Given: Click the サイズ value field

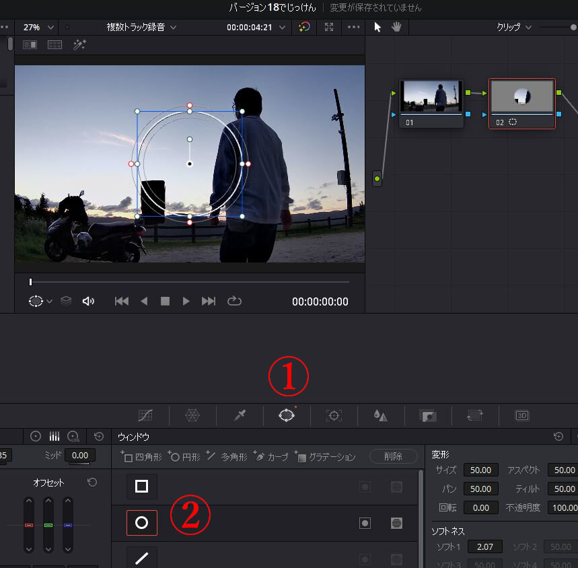Looking at the screenshot, I should [x=480, y=470].
